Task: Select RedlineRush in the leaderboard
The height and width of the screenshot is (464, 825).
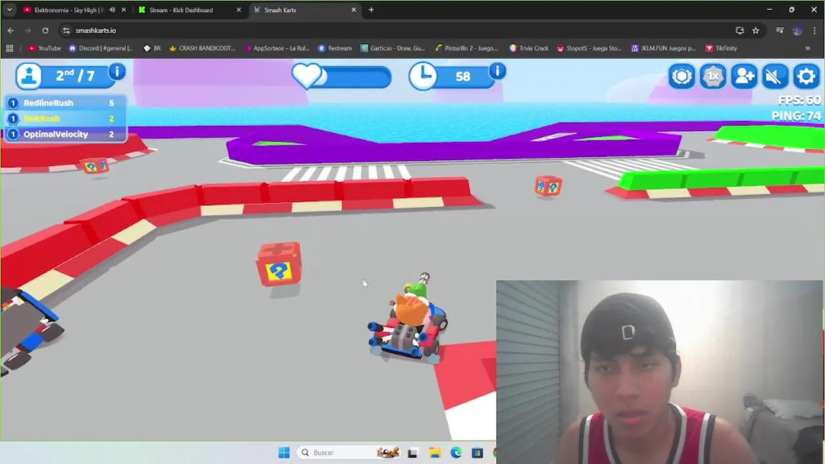Action: [64, 103]
